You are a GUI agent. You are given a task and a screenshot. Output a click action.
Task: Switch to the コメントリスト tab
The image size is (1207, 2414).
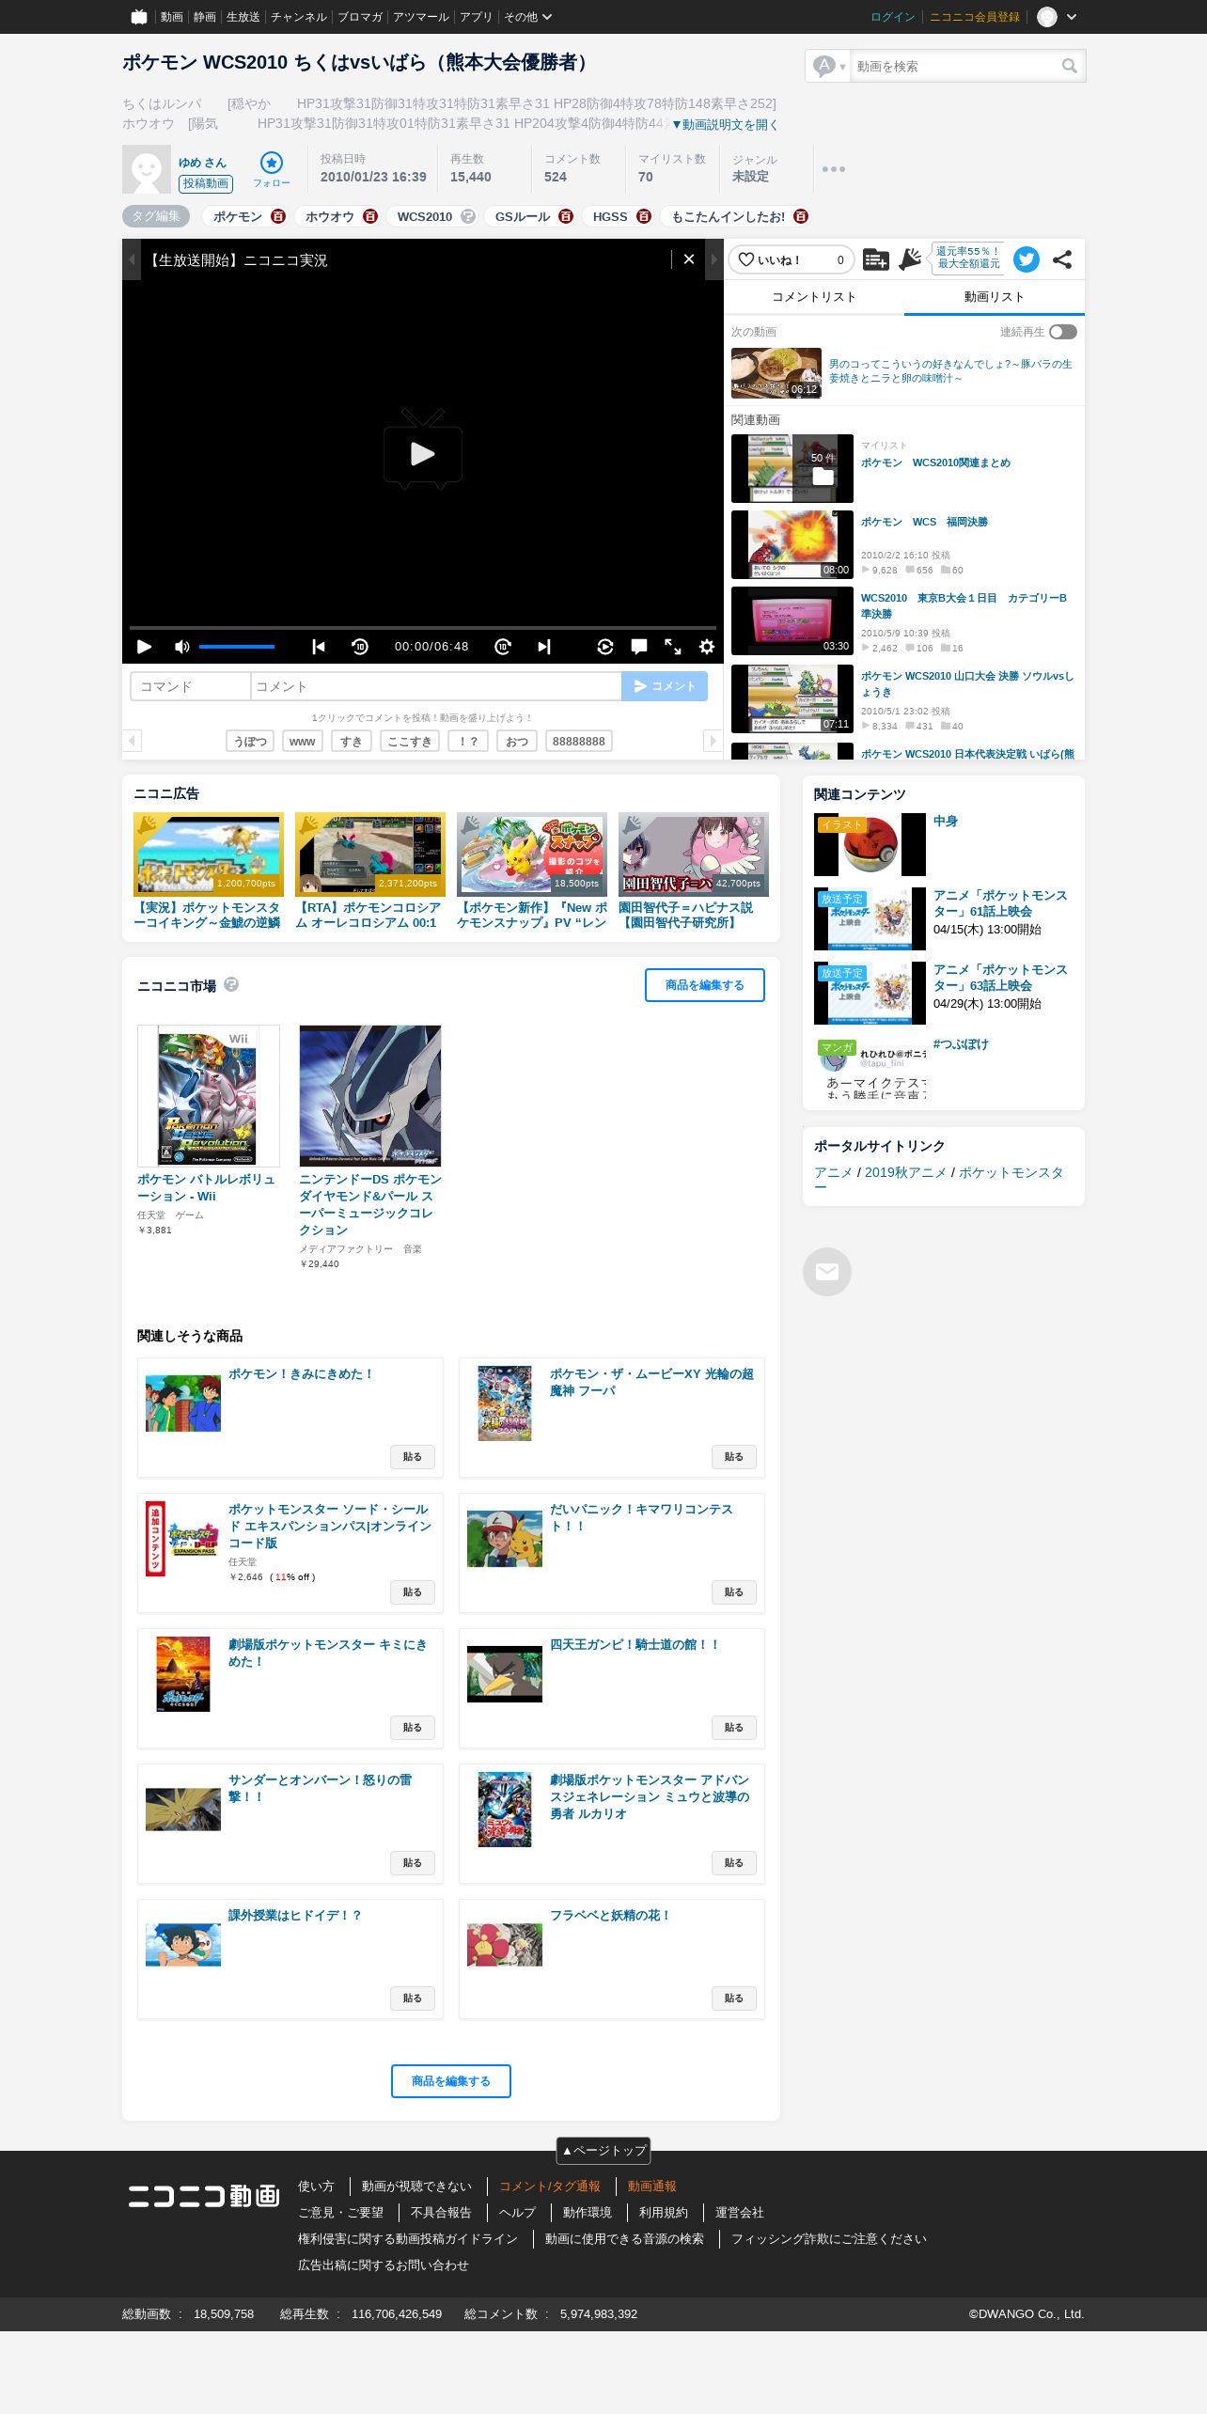(814, 297)
